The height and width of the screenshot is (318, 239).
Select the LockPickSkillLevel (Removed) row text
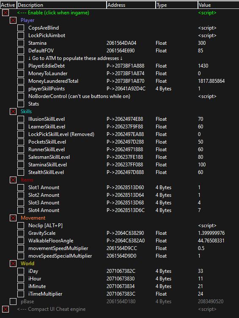(61, 134)
